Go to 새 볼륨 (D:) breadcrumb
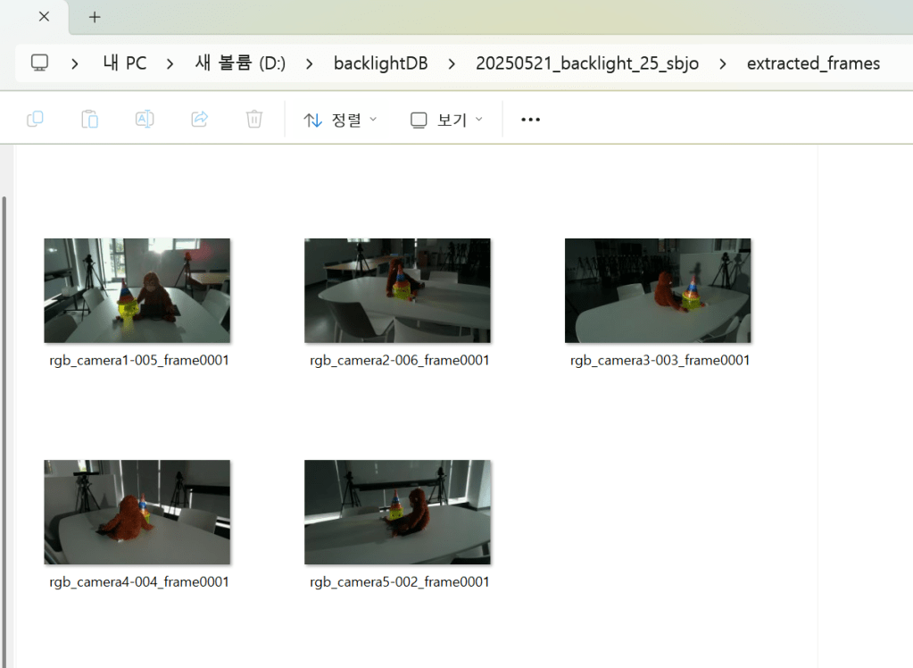The image size is (913, 668). coord(240,63)
